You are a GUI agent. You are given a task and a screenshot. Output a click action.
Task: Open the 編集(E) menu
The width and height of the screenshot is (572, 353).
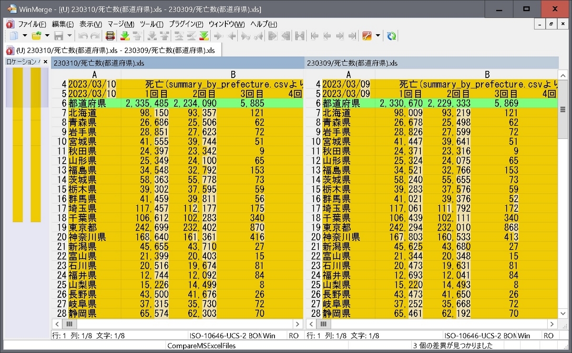(x=62, y=24)
